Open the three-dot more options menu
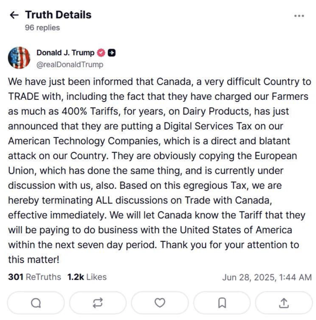 coord(299,16)
